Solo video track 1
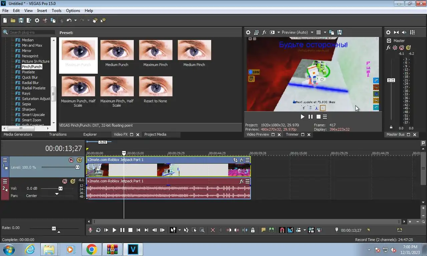427x256 pixels. pos(79,160)
